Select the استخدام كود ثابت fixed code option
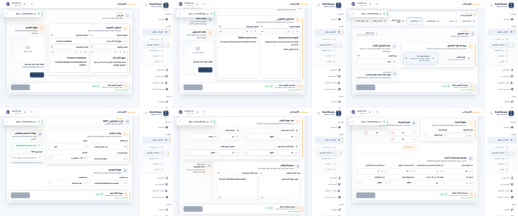 pyautogui.click(x=420, y=58)
